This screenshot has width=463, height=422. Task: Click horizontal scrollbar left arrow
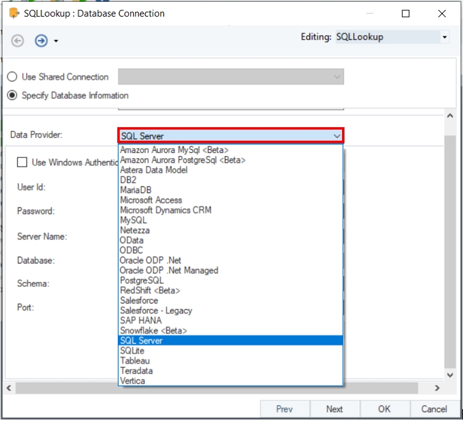(9, 388)
